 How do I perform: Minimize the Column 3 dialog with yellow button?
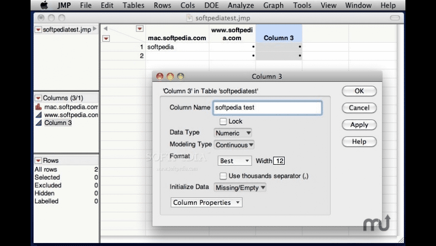coord(170,76)
